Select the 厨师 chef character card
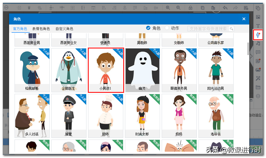266x158 pixels. tap(106, 116)
